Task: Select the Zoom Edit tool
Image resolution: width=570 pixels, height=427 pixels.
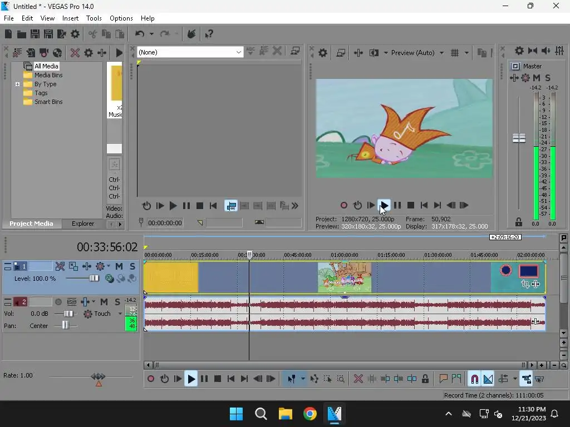Action: [341, 379]
